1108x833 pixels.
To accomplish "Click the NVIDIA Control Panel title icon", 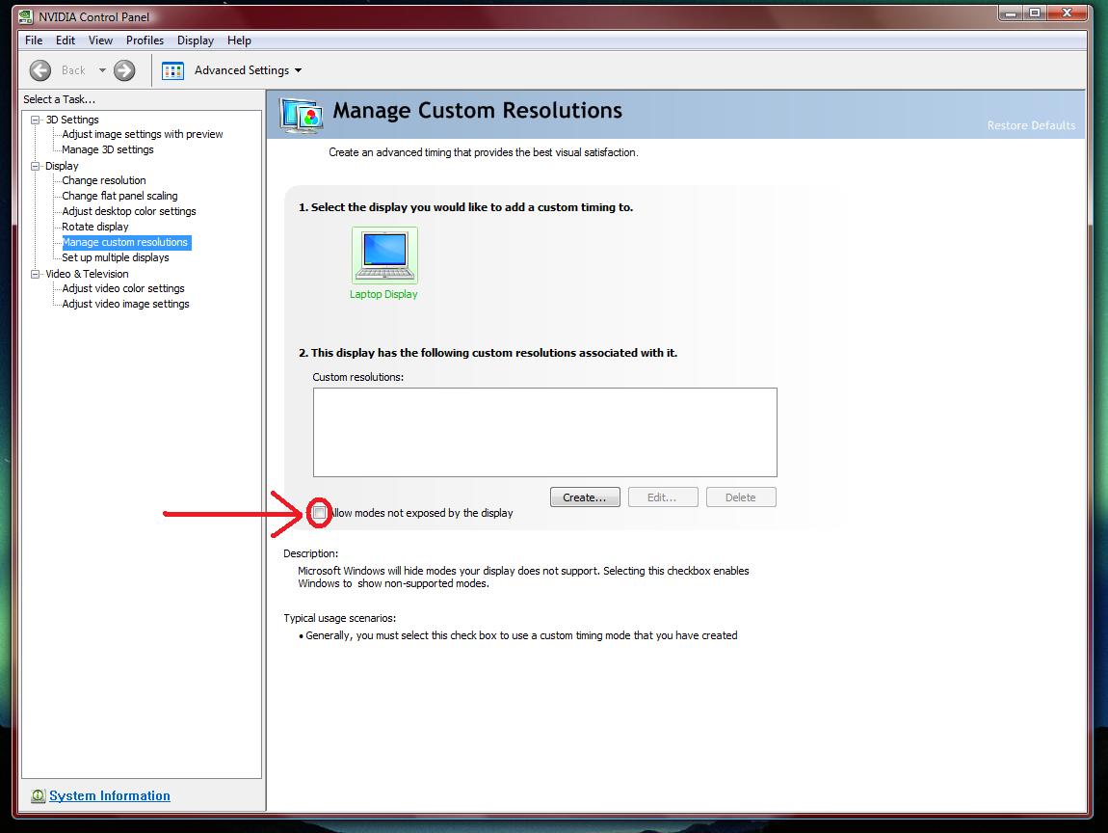I will [x=25, y=16].
